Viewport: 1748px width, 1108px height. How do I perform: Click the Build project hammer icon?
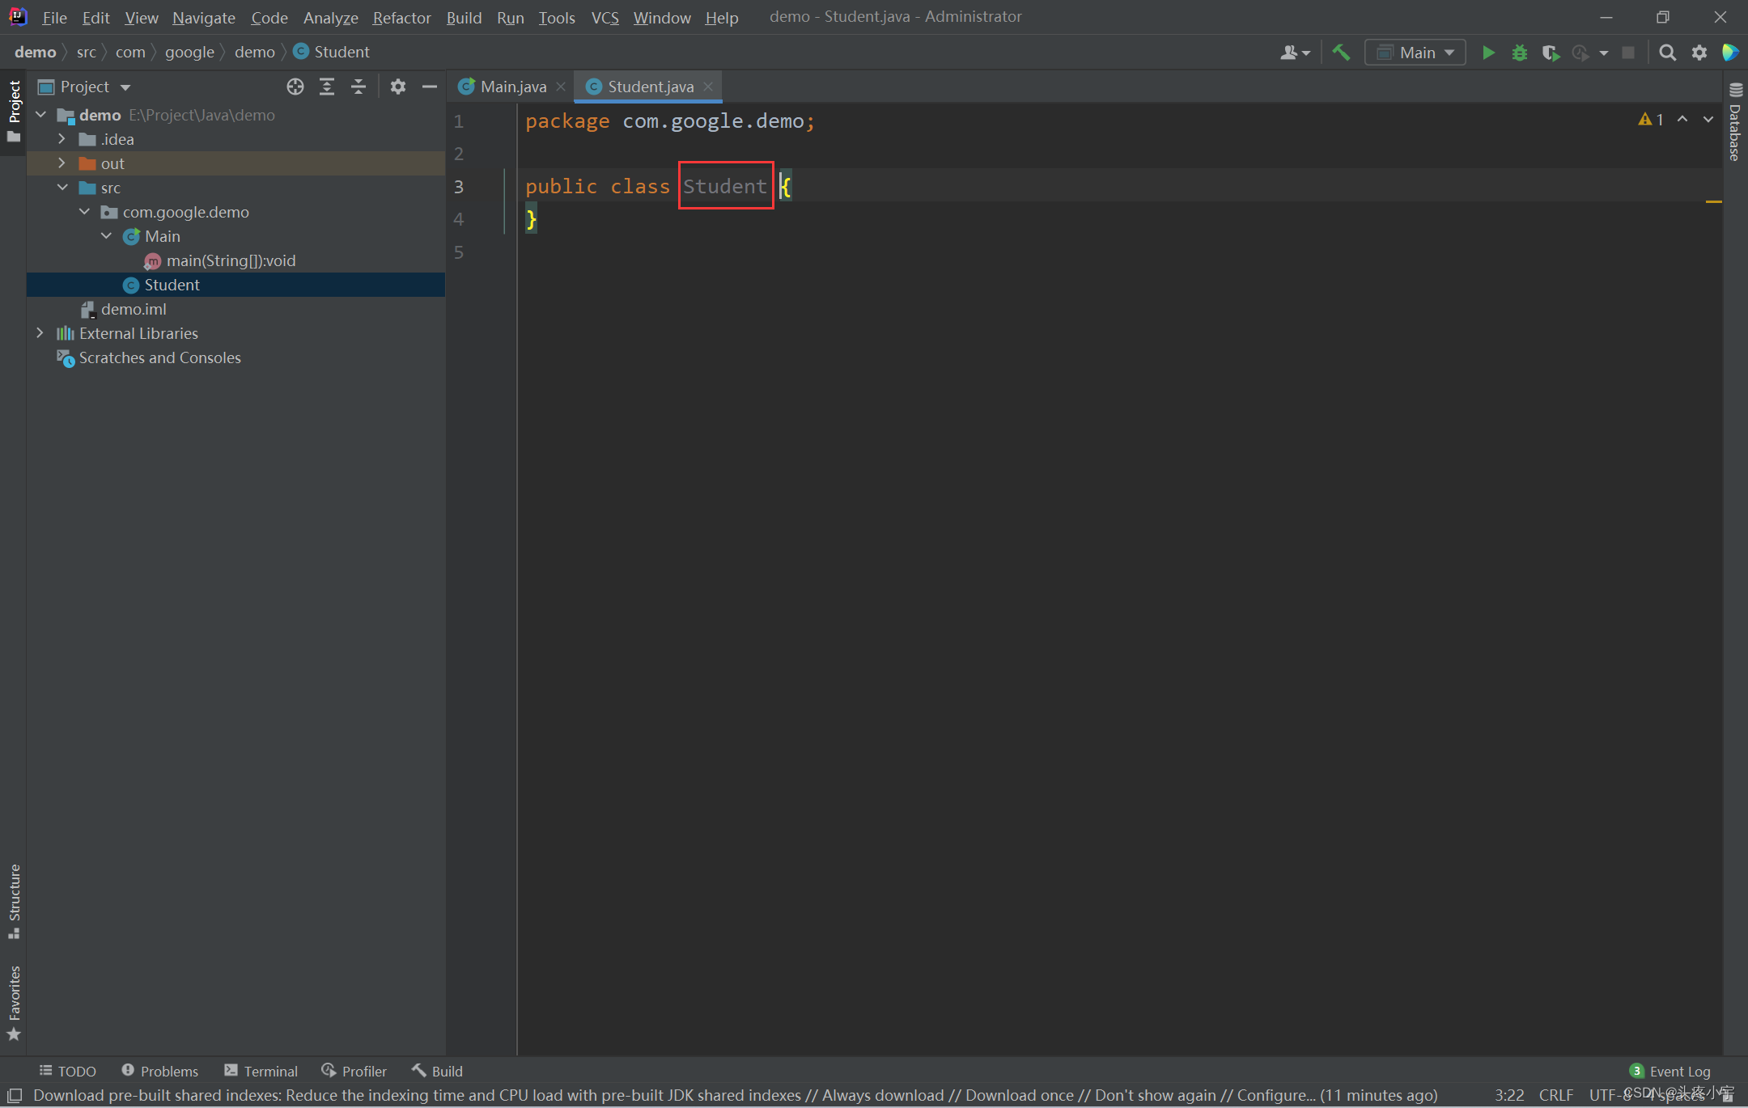pyautogui.click(x=1341, y=53)
